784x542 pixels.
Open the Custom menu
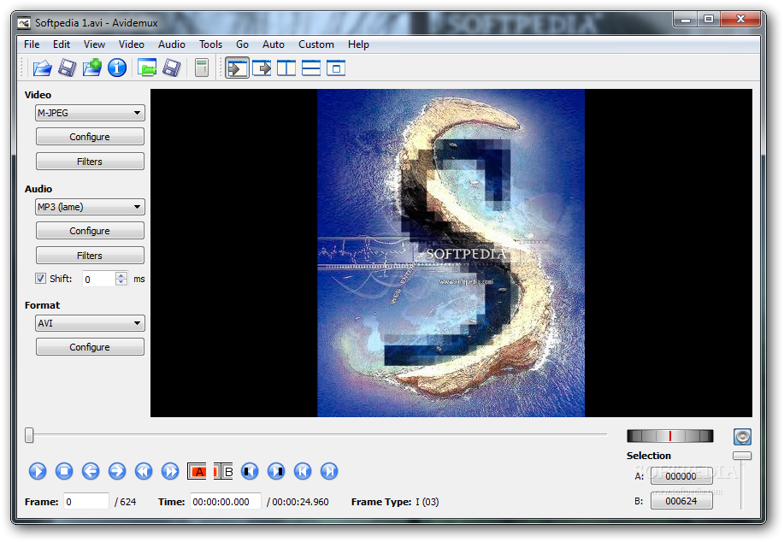pos(316,44)
